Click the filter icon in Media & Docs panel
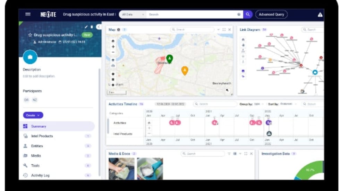Image resolution: width=340 pixels, height=191 pixels. click(229, 154)
